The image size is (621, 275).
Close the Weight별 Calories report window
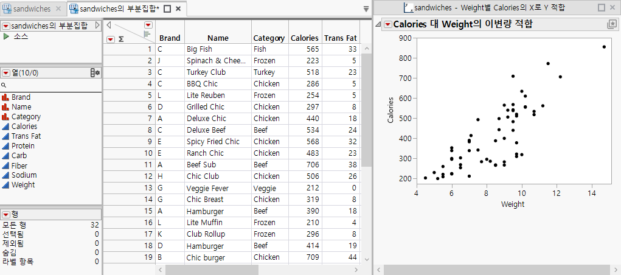pyautogui.click(x=613, y=7)
